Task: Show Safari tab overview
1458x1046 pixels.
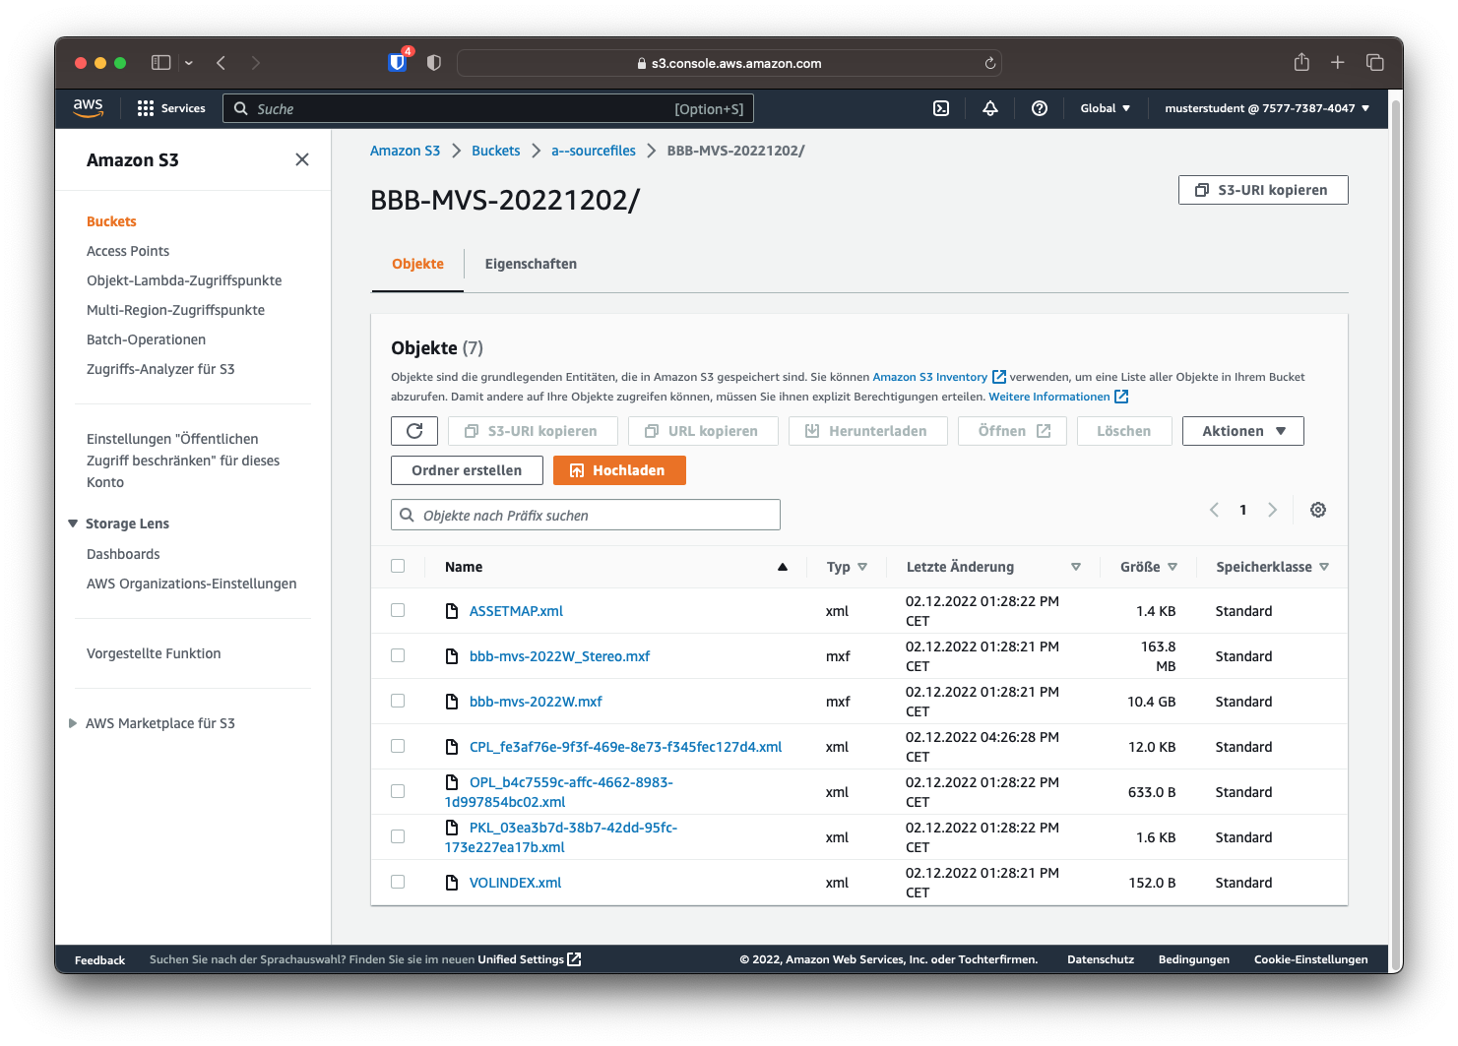Action: 1375,63
